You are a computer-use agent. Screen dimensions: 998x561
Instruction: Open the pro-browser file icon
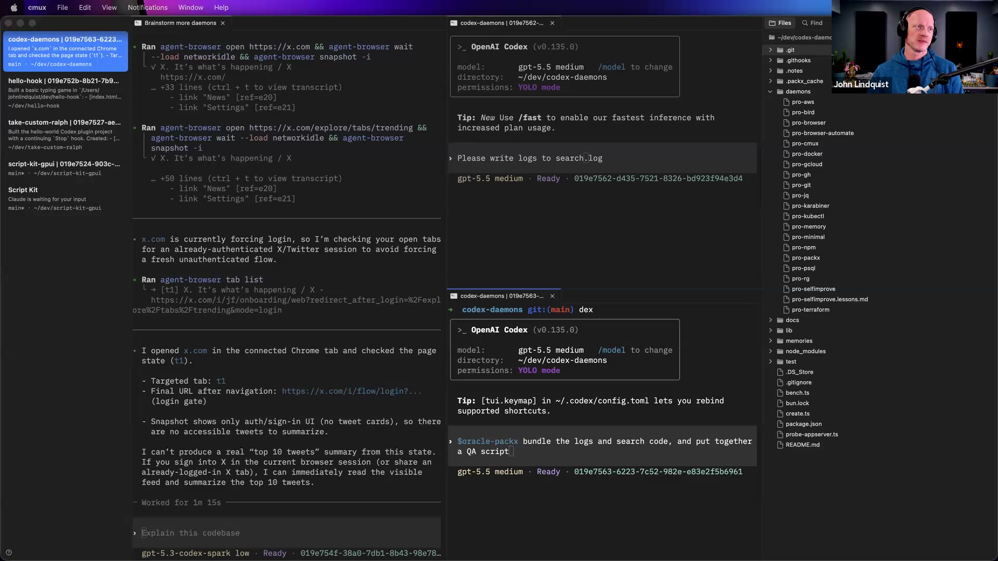click(786, 123)
